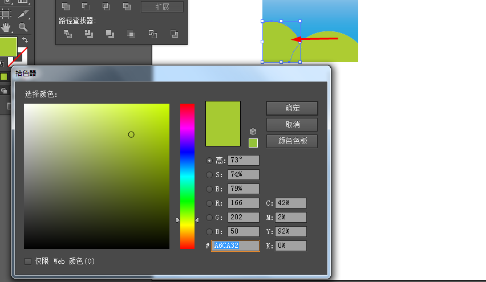The width and height of the screenshot is (486, 282).
Task: Select the 高 (hue) radio button
Action: (x=209, y=161)
